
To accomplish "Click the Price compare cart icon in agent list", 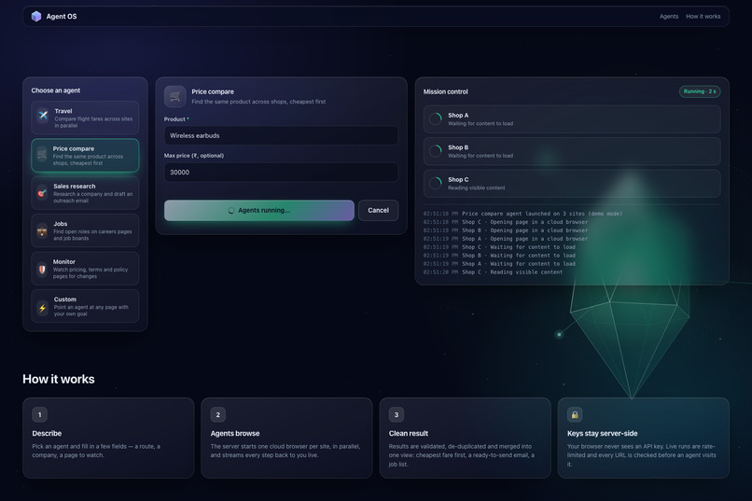I will pyautogui.click(x=42, y=154).
